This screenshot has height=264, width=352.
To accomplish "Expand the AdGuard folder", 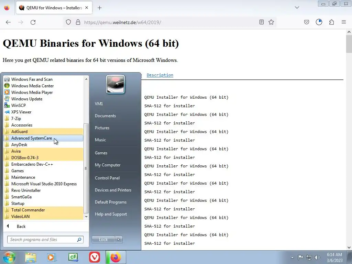I will pos(43,132).
